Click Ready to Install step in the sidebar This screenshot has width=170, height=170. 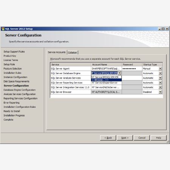pyautogui.click(x=12, y=111)
